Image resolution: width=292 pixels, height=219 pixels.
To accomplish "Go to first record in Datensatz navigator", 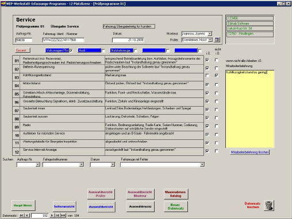I will tap(21, 216).
